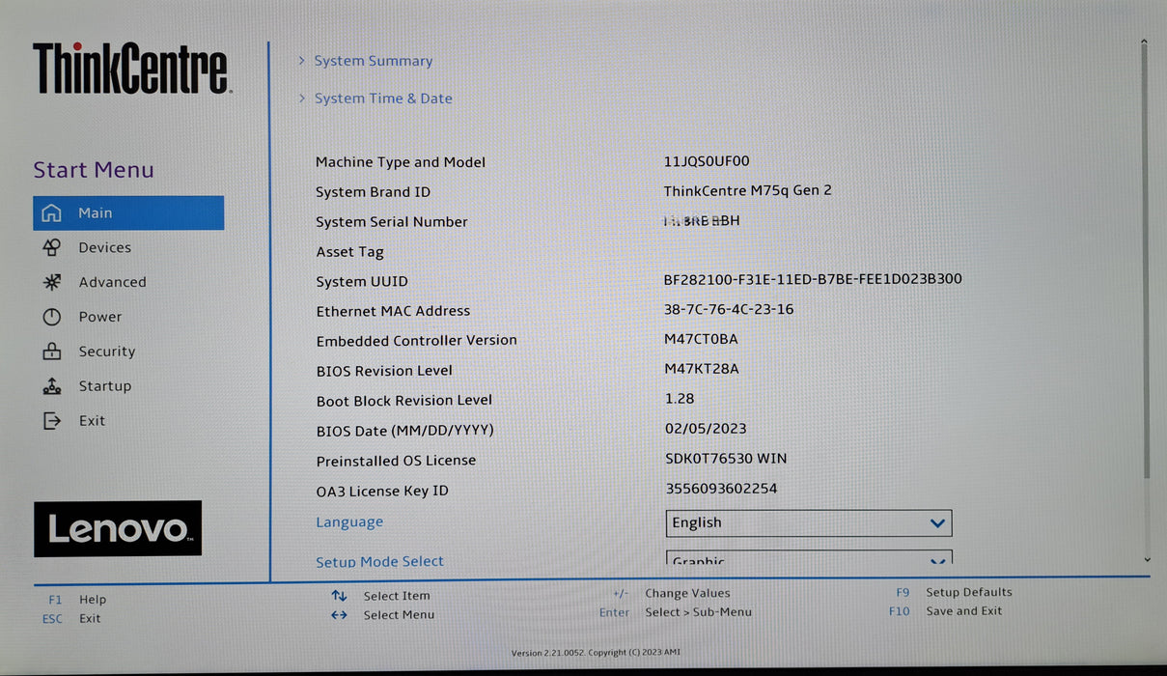Open the Setup Mode Select Graphic dropdown
Viewport: 1167px width, 676px height.
click(x=809, y=558)
